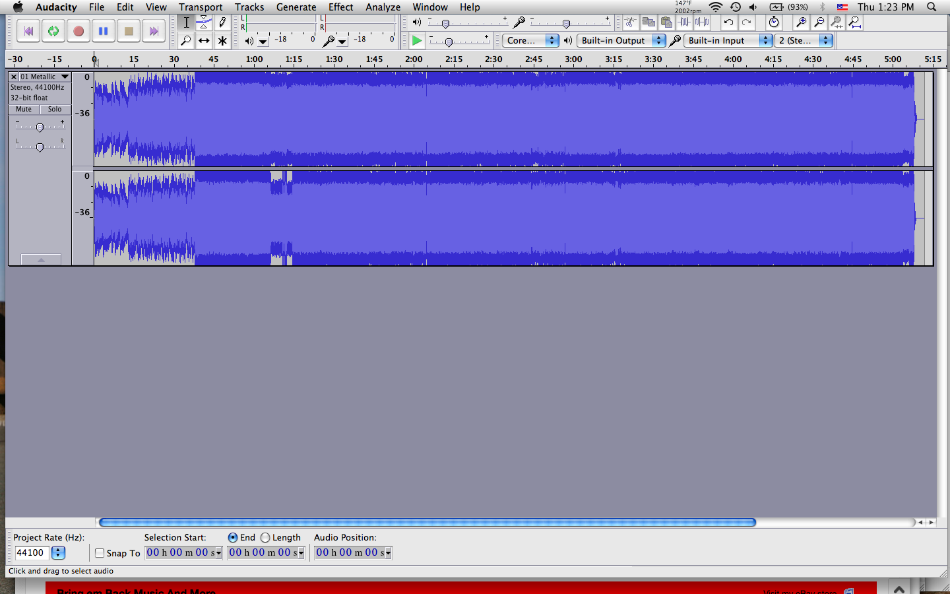
Task: Open the Built-in Input device dropdown
Action: coord(728,40)
